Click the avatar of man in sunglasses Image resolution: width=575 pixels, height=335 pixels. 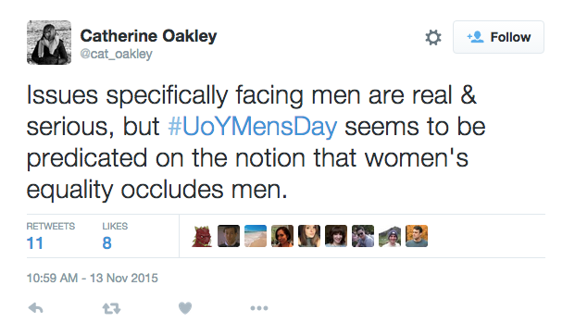tap(363, 236)
